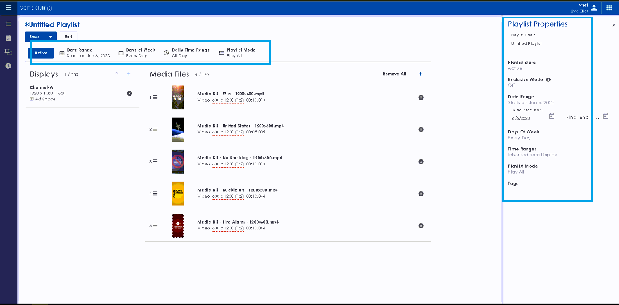Remove Channel-A display from playlist
This screenshot has height=305, width=619.
click(x=129, y=93)
